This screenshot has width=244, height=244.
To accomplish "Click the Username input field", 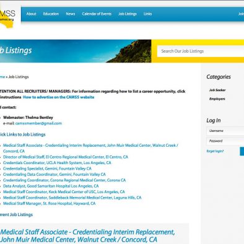I will pyautogui.click(x=225, y=131).
